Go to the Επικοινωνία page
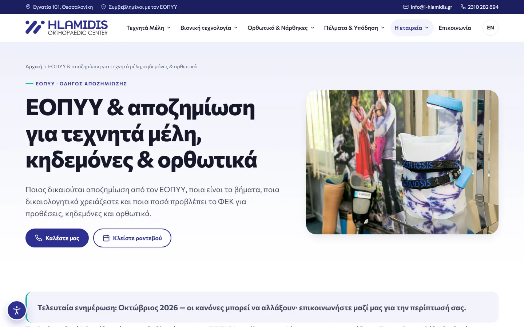The width and height of the screenshot is (524, 327). (x=455, y=28)
